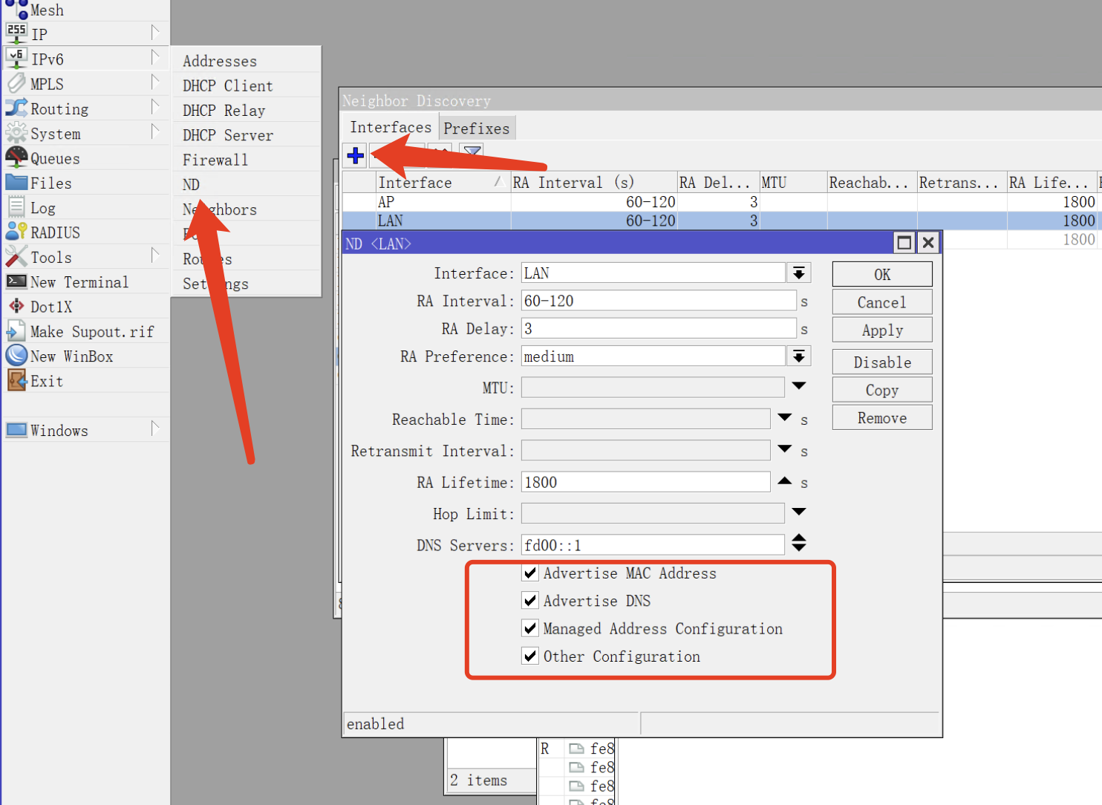Toggle Managed Address Configuration checkbox
1102x805 pixels.
point(530,628)
